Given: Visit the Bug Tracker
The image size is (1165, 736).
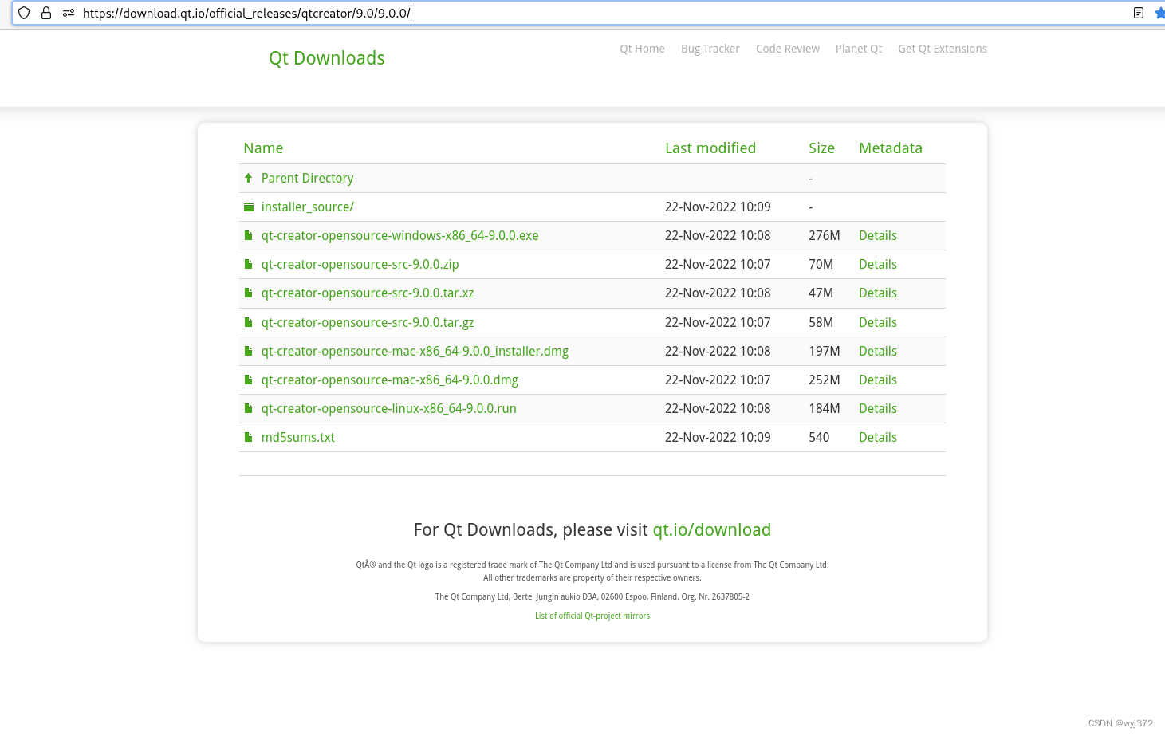Looking at the screenshot, I should 710,49.
